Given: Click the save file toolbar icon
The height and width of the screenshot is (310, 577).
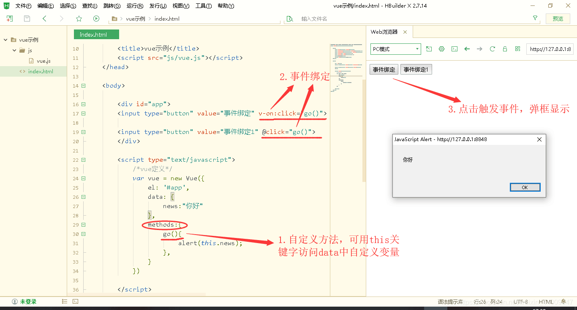Looking at the screenshot, I should 27,19.
